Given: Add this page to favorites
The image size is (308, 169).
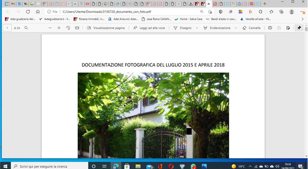Looking at the screenshot, I should (210, 12).
